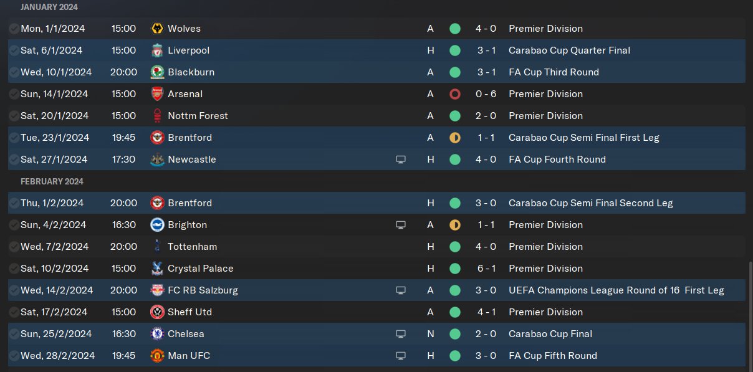Click the Man UFC club badge
This screenshot has height=372, width=753.
point(157,356)
